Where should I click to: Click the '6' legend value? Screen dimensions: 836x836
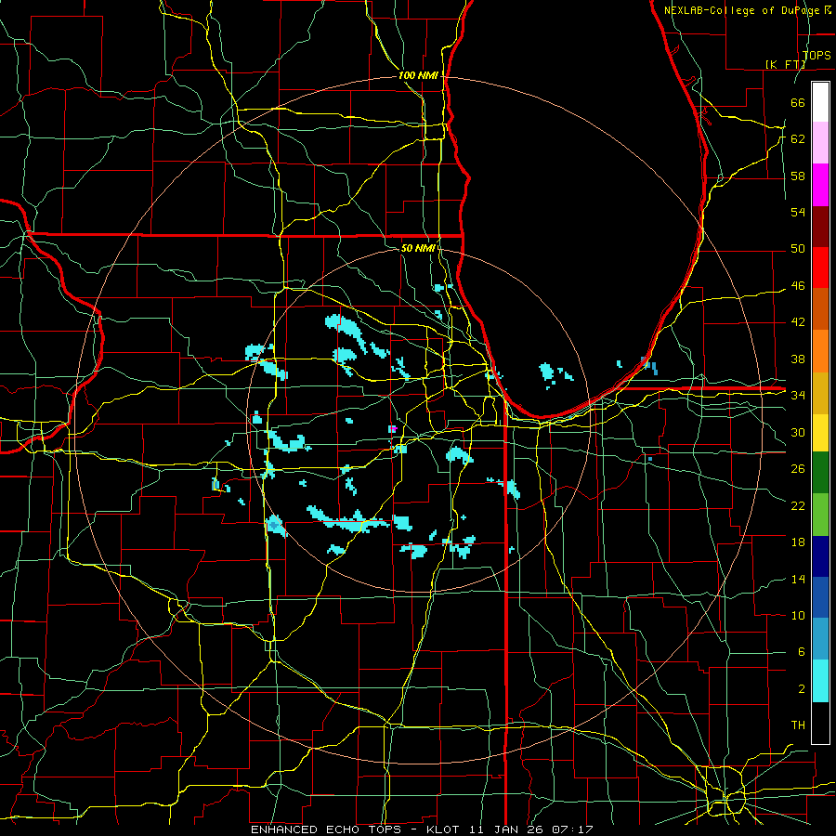click(801, 651)
